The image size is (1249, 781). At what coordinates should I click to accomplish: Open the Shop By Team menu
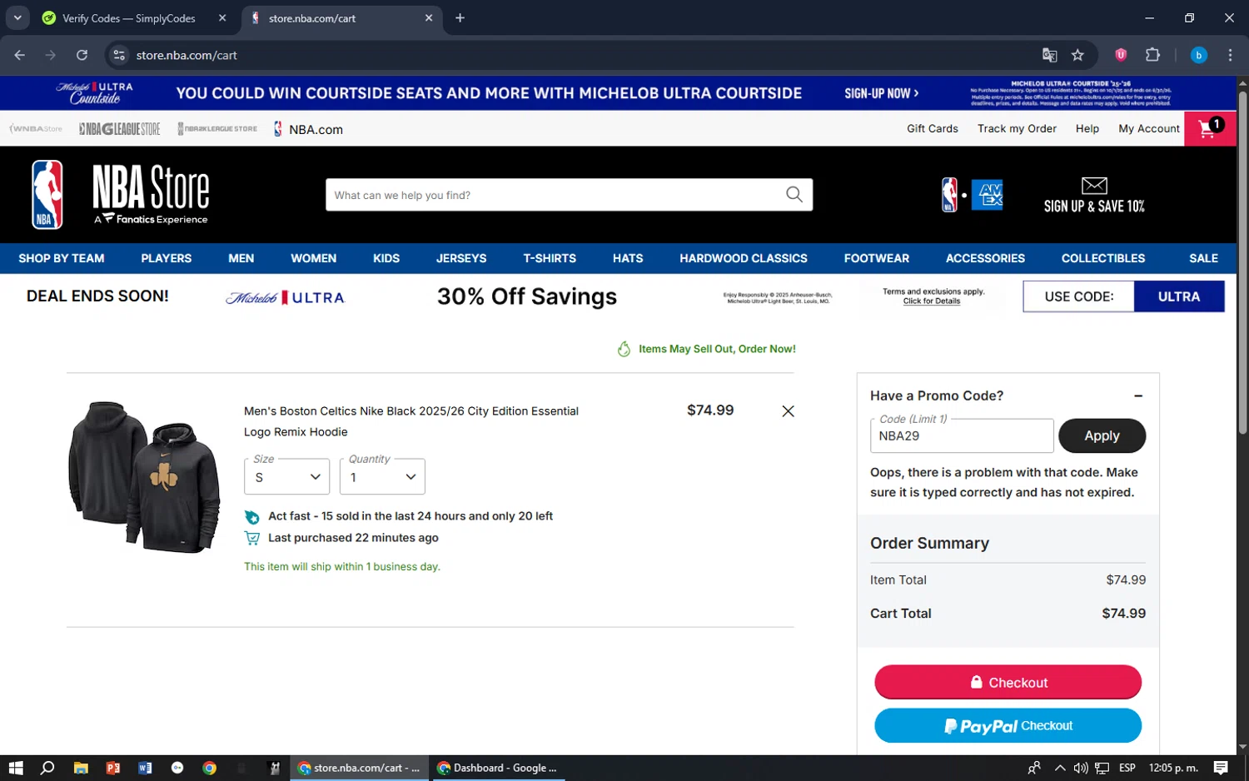point(62,258)
